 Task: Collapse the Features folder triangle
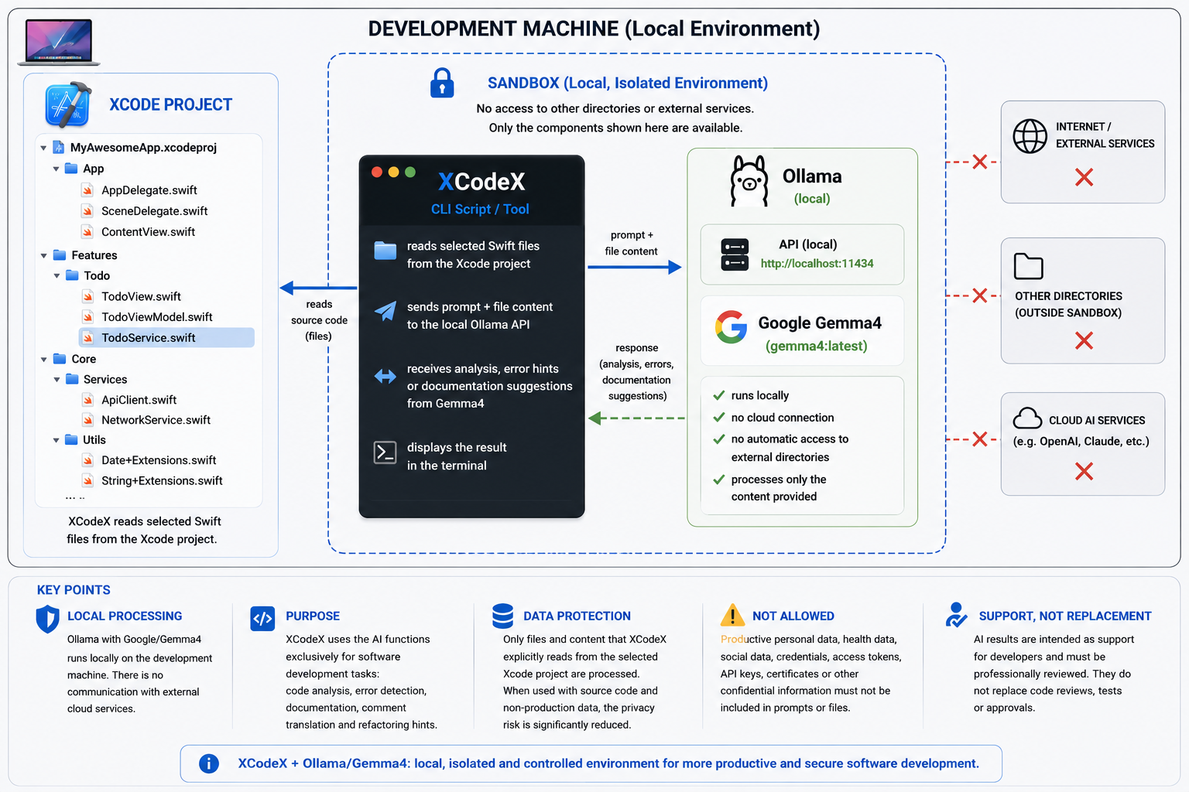[43, 255]
